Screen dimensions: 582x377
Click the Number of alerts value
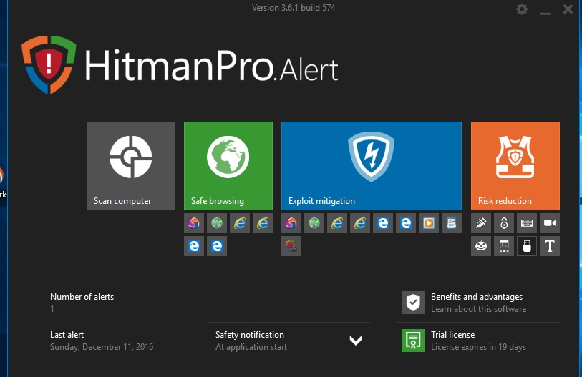click(x=52, y=309)
